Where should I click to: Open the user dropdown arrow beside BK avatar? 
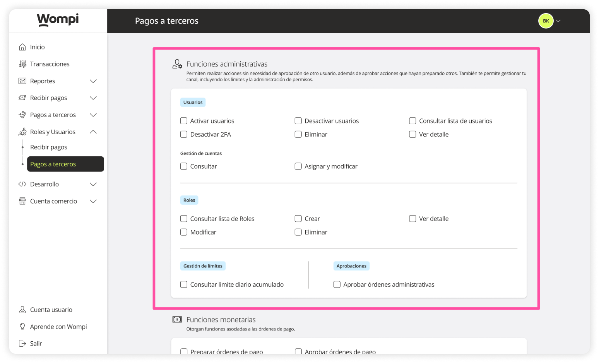558,21
